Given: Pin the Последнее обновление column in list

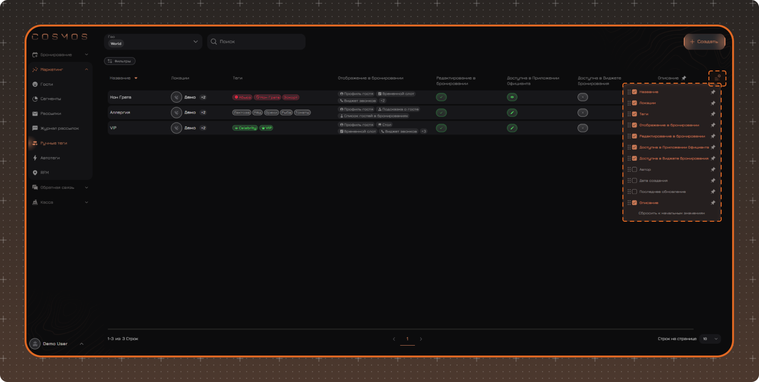Looking at the screenshot, I should coord(713,191).
